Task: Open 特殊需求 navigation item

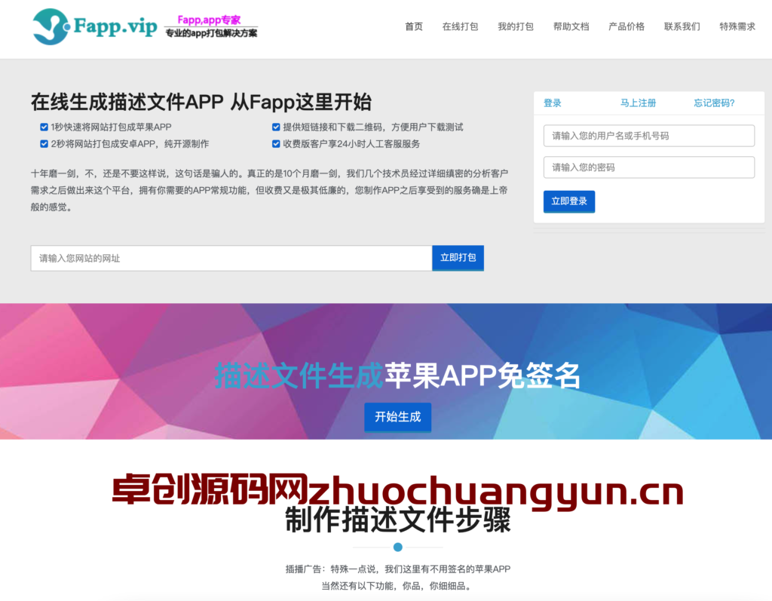Action: tap(737, 26)
